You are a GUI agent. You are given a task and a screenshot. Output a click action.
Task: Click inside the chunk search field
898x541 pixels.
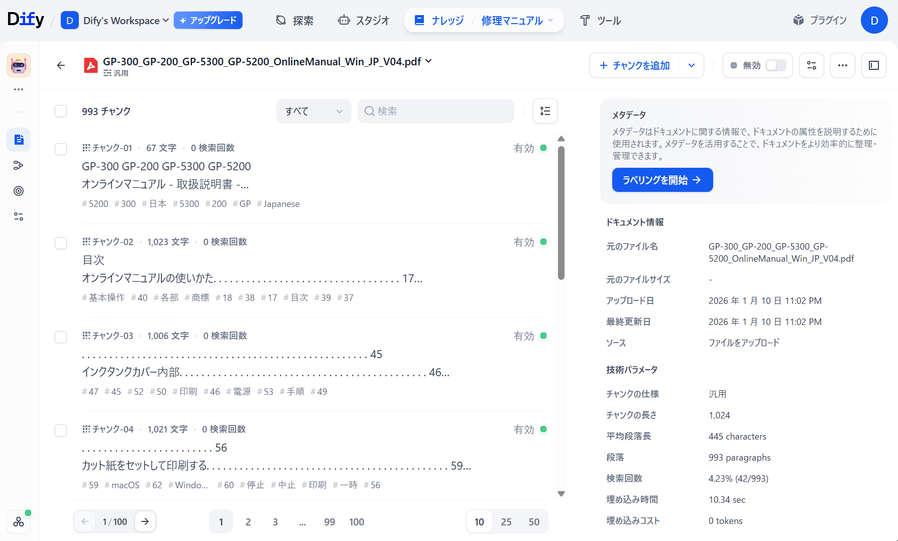(x=435, y=111)
